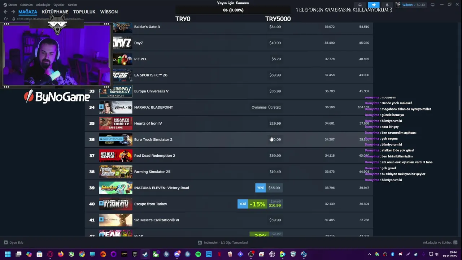The height and width of the screenshot is (260, 462).
Task: Click the store URL address field
Action: tap(51, 19)
